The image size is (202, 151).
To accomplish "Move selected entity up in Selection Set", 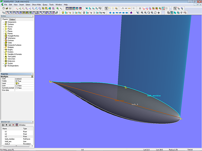I will coord(7,125).
